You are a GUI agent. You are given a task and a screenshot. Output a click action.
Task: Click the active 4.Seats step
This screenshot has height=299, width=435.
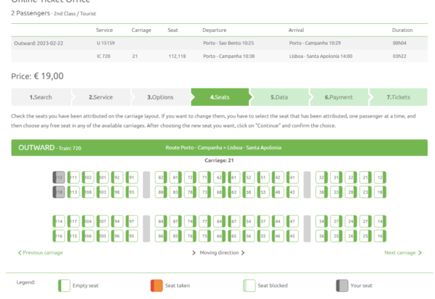click(x=220, y=97)
